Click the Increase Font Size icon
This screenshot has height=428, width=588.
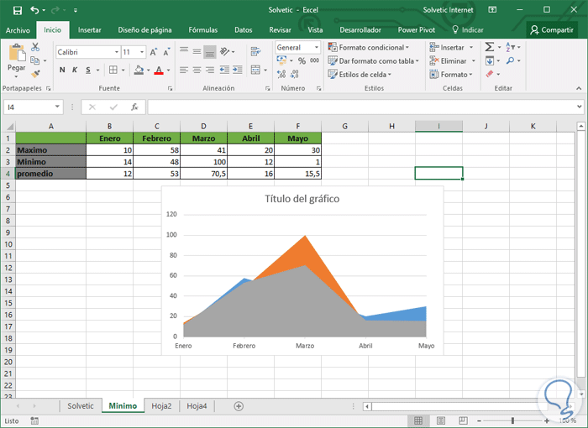point(154,52)
